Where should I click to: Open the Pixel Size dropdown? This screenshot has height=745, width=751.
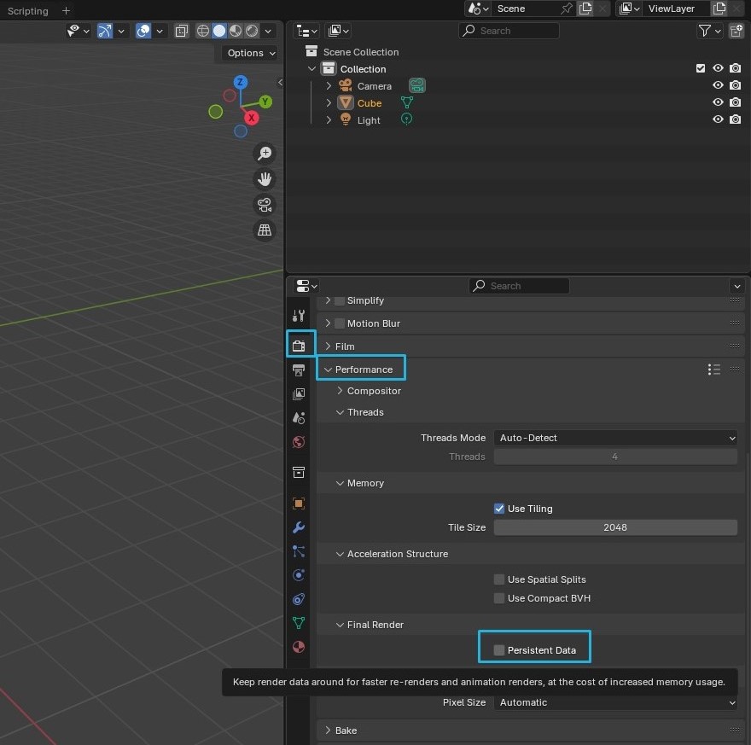pos(614,702)
